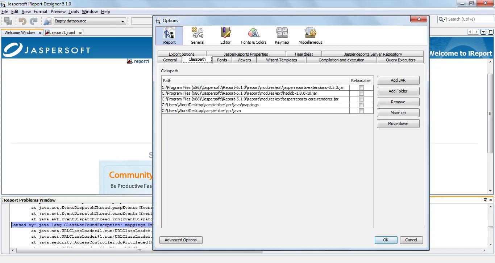Switch to the Query Executers tab
Viewport: 495px width, 263px height.
[x=401, y=60]
